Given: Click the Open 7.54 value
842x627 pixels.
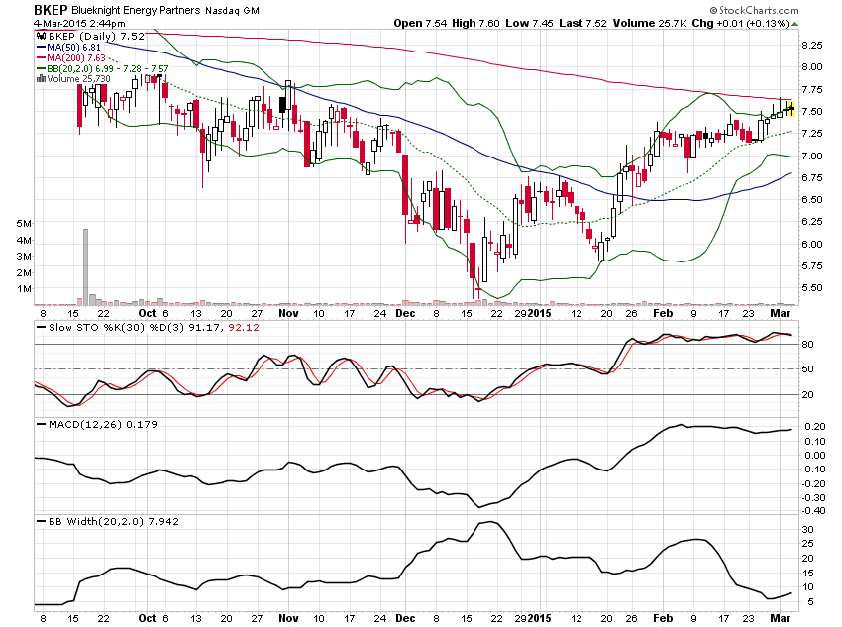Looking at the screenshot, I should [420, 23].
